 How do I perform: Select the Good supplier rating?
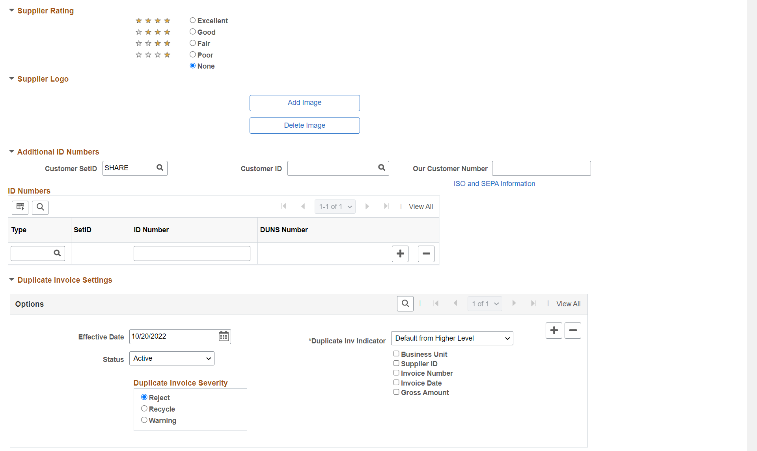click(x=193, y=32)
